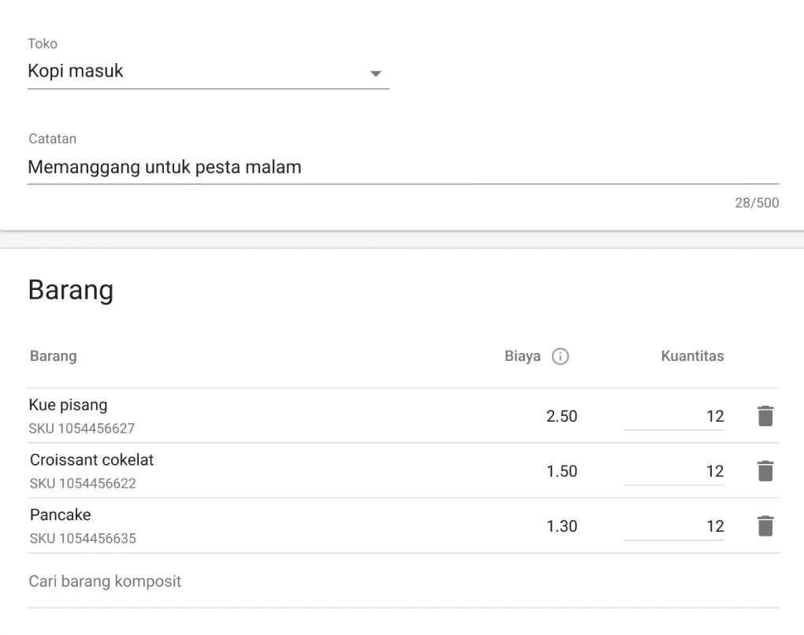Select Croissant cokelat quantity field
The image size is (804, 635).
674,472
